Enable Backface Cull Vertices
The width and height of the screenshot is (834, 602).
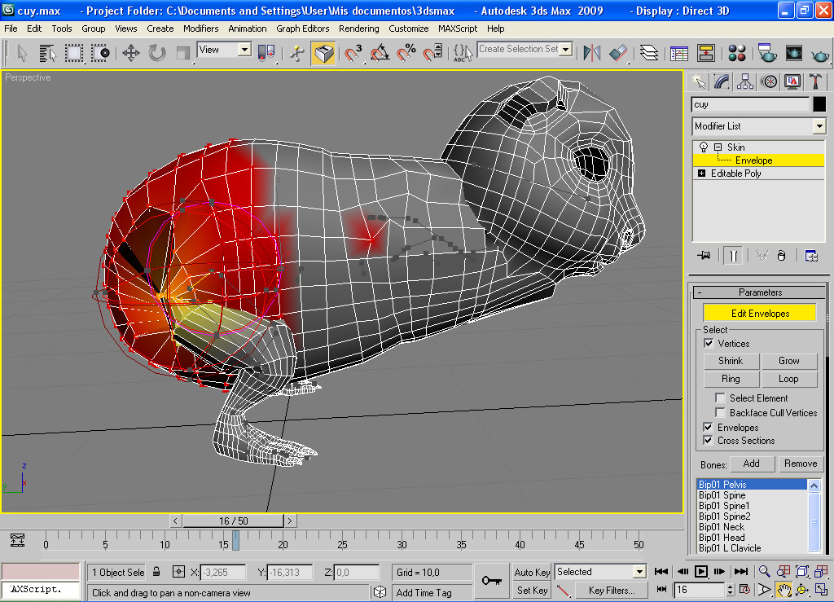(720, 413)
